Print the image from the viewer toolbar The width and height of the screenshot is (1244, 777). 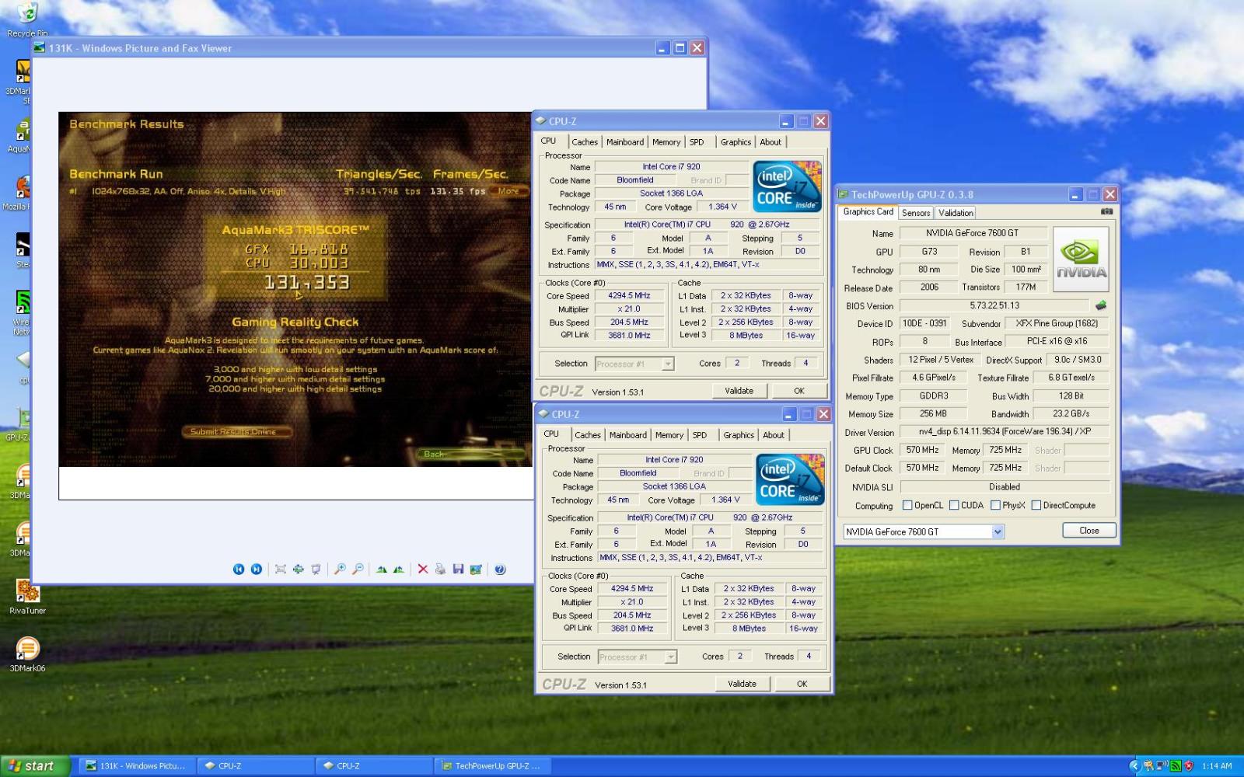[440, 570]
